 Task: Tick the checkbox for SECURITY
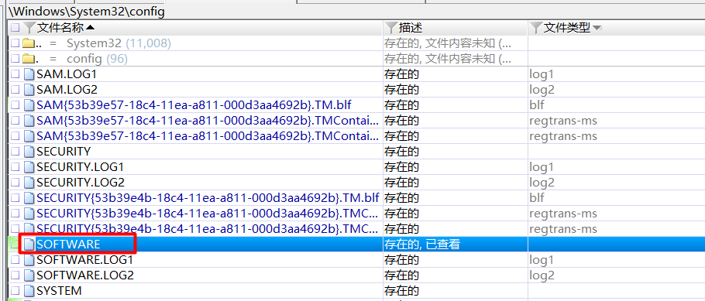click(x=15, y=152)
